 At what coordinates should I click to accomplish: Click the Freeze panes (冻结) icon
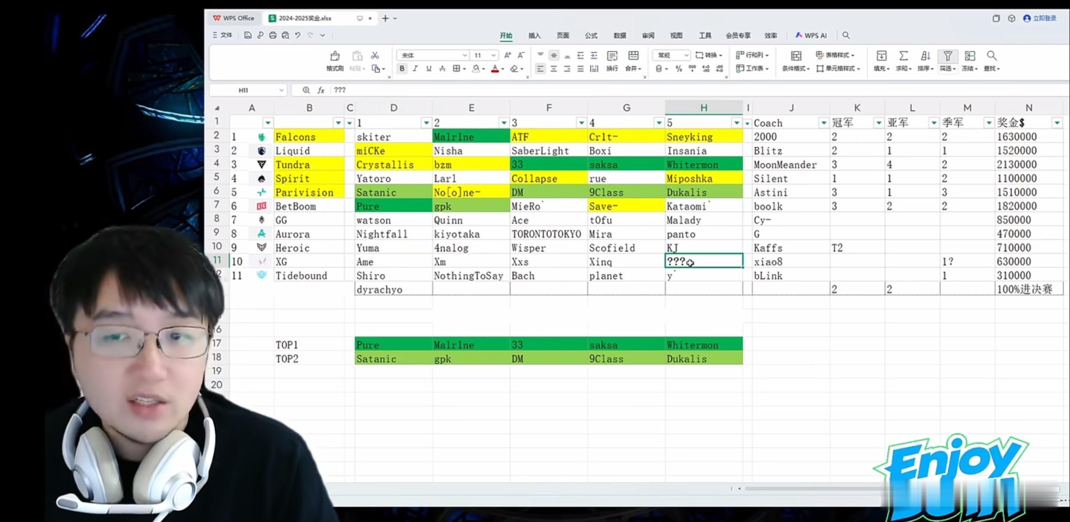point(970,56)
